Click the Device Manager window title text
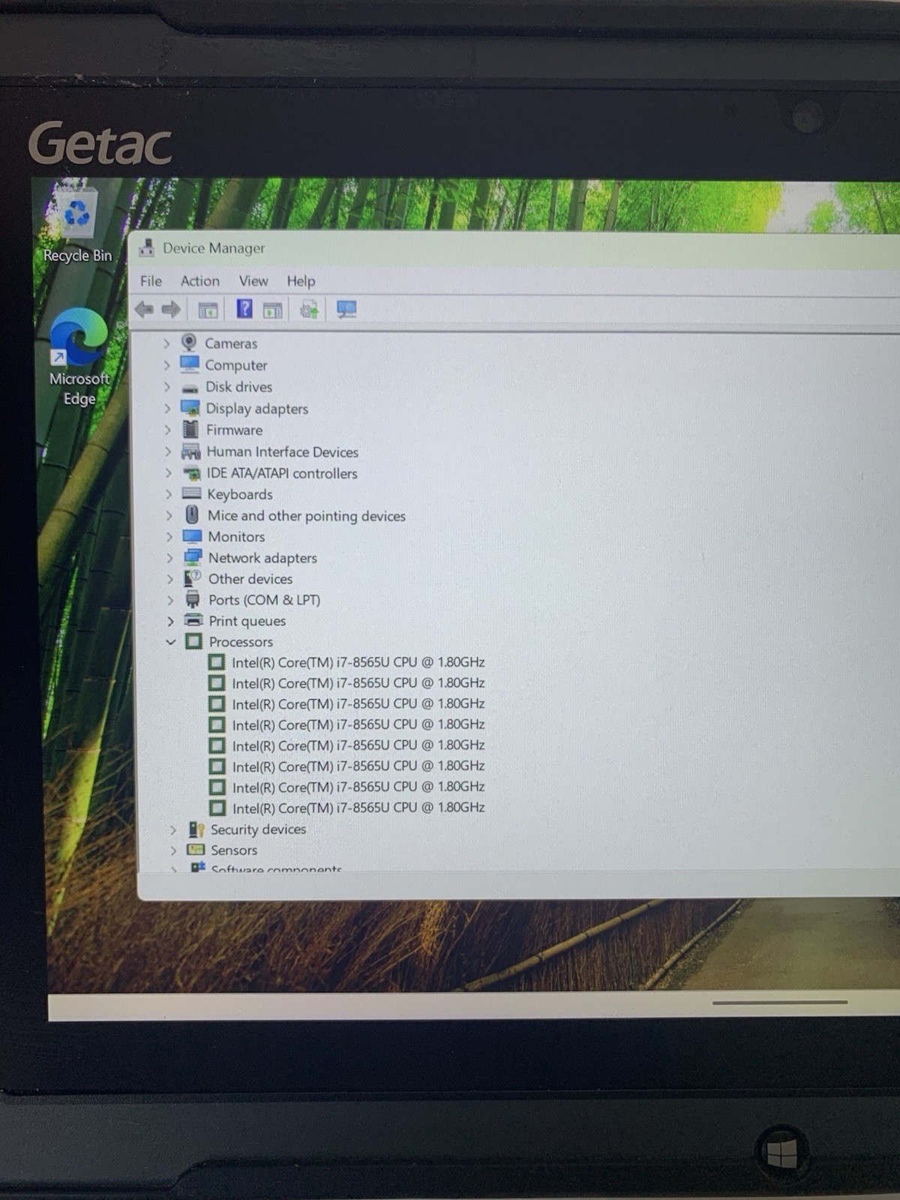Image resolution: width=900 pixels, height=1200 pixels. click(x=214, y=248)
